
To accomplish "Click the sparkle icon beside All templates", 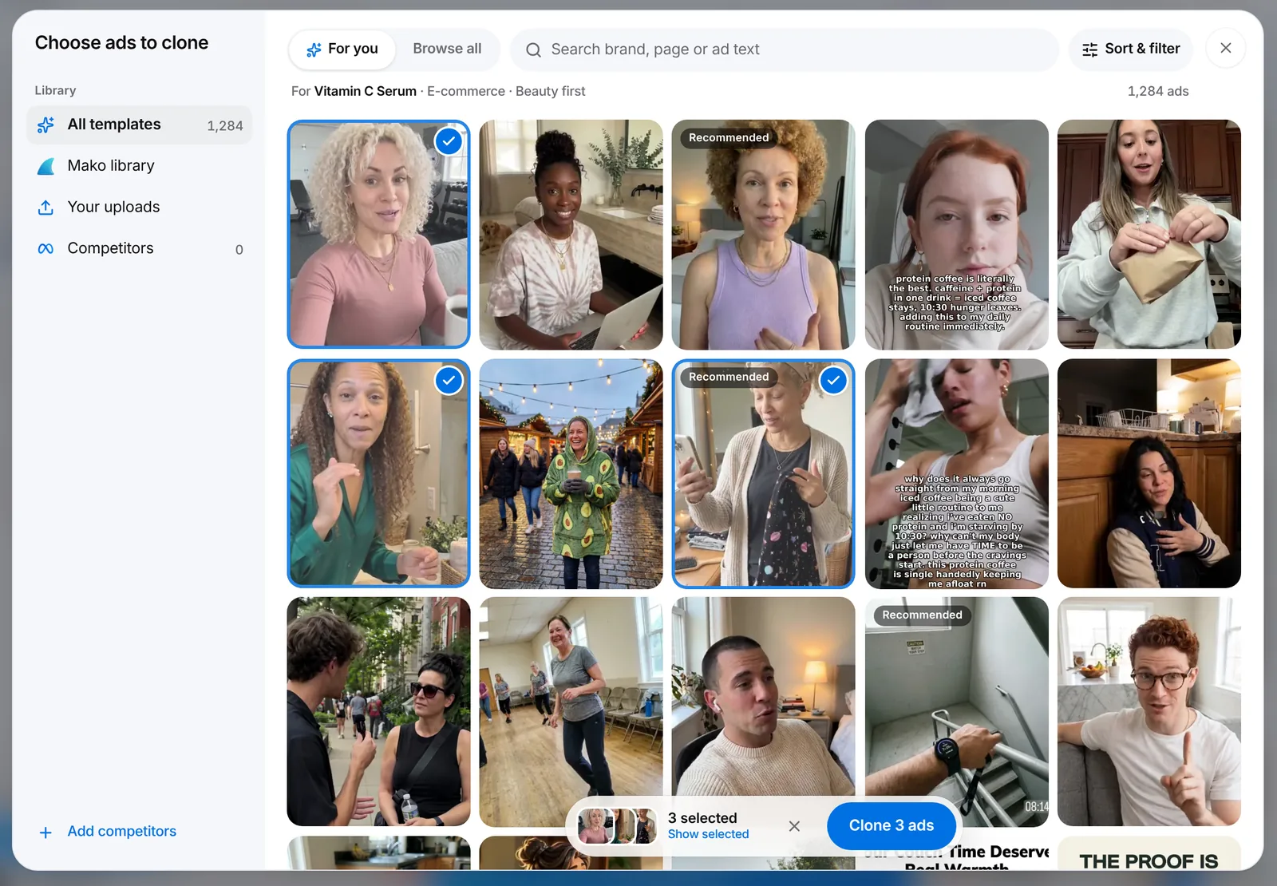I will [x=46, y=125].
